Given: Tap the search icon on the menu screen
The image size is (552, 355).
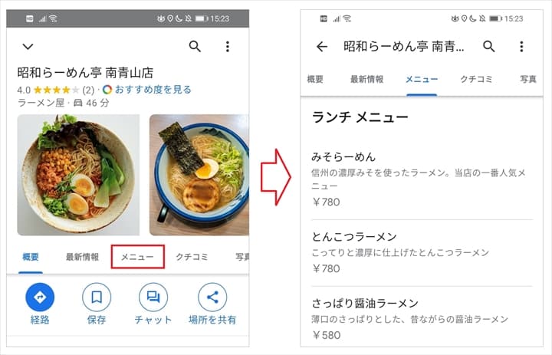Looking at the screenshot, I should click(x=488, y=46).
